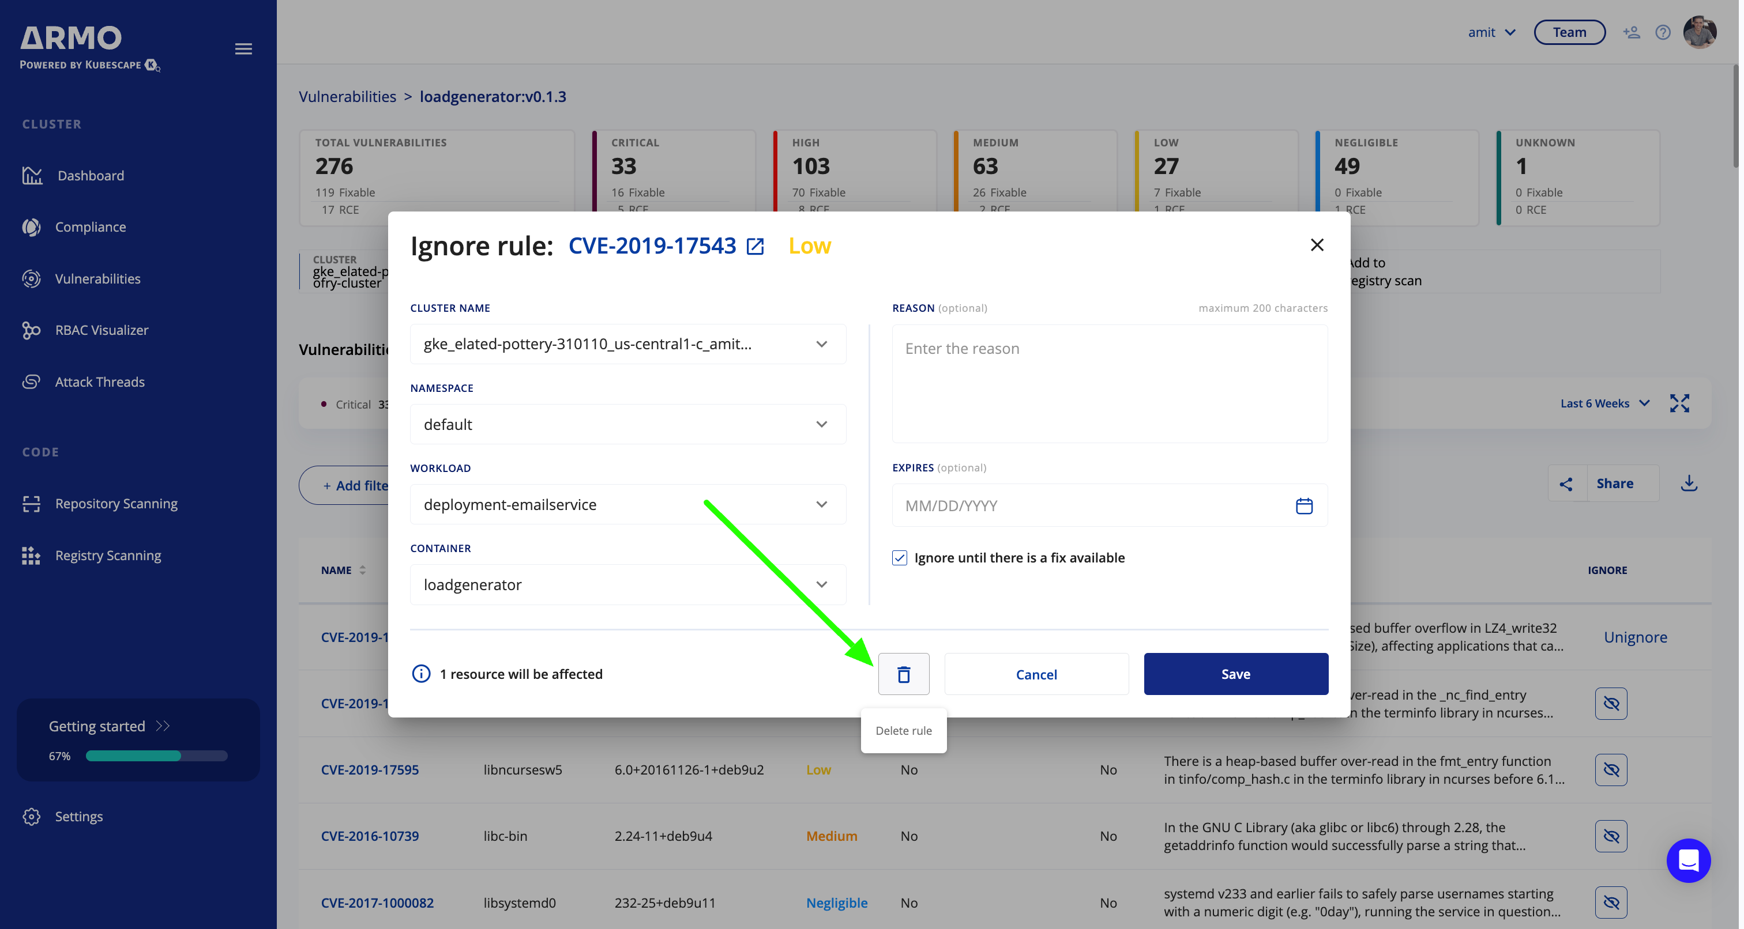
Task: Click the download icon next to Share
Action: (1689, 483)
